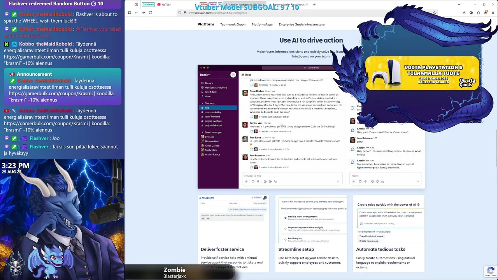The width and height of the screenshot is (498, 280).
Task: Reload the Atlassian page
Action: [x=151, y=12]
